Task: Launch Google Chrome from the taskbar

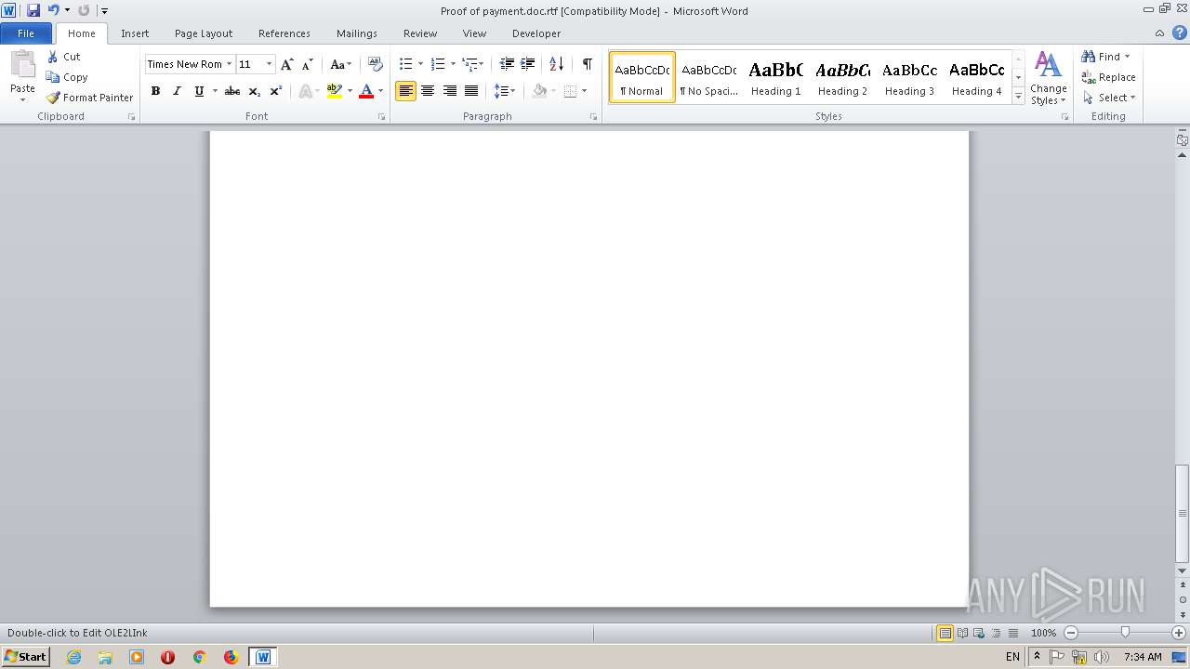Action: 199,657
